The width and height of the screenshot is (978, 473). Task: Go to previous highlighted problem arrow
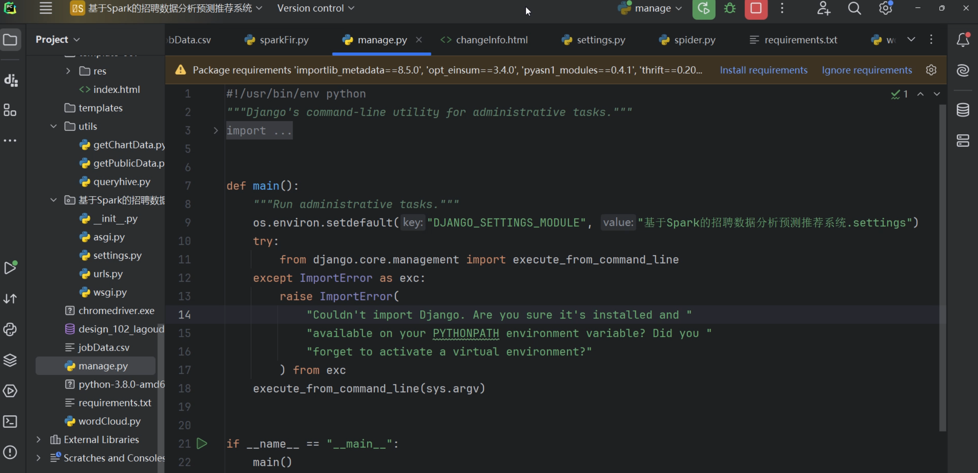tap(920, 94)
